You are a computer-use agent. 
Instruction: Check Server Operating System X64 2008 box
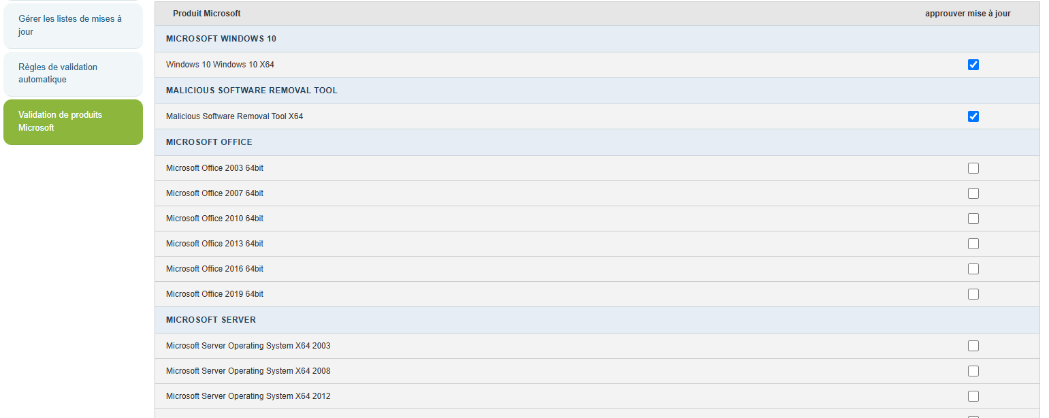(973, 371)
